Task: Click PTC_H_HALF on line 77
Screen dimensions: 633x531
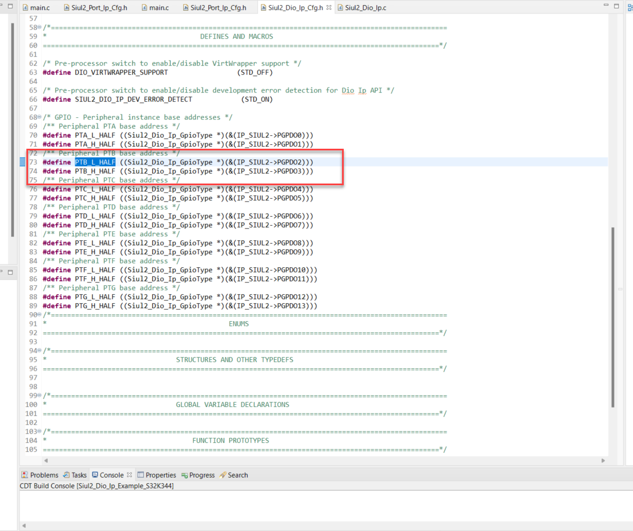Action: (95, 198)
